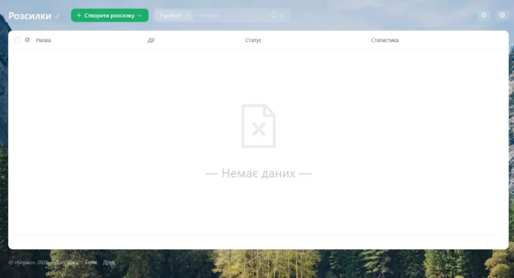Viewport: 514px width, 278px height.
Task: Expand the Створити розсилку dropdown chevron
Action: [140, 15]
